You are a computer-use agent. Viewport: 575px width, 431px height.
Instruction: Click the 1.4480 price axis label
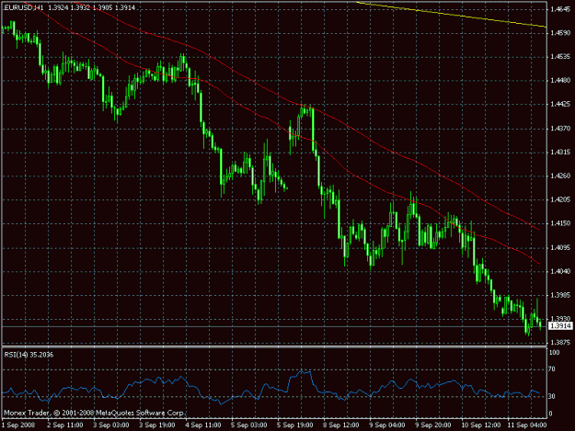point(561,81)
